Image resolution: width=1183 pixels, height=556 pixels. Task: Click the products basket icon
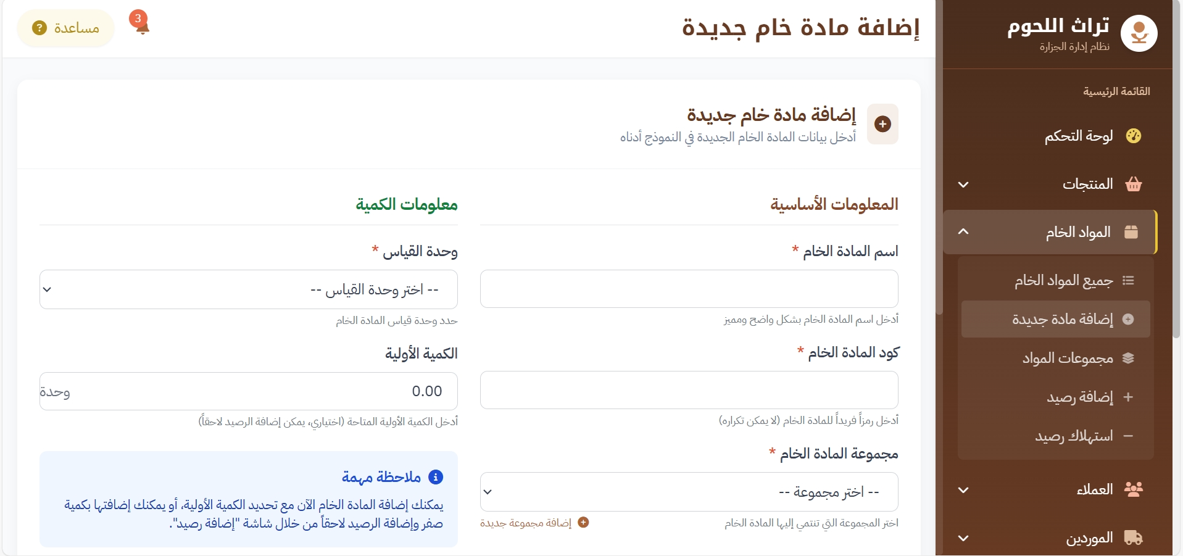tap(1134, 184)
